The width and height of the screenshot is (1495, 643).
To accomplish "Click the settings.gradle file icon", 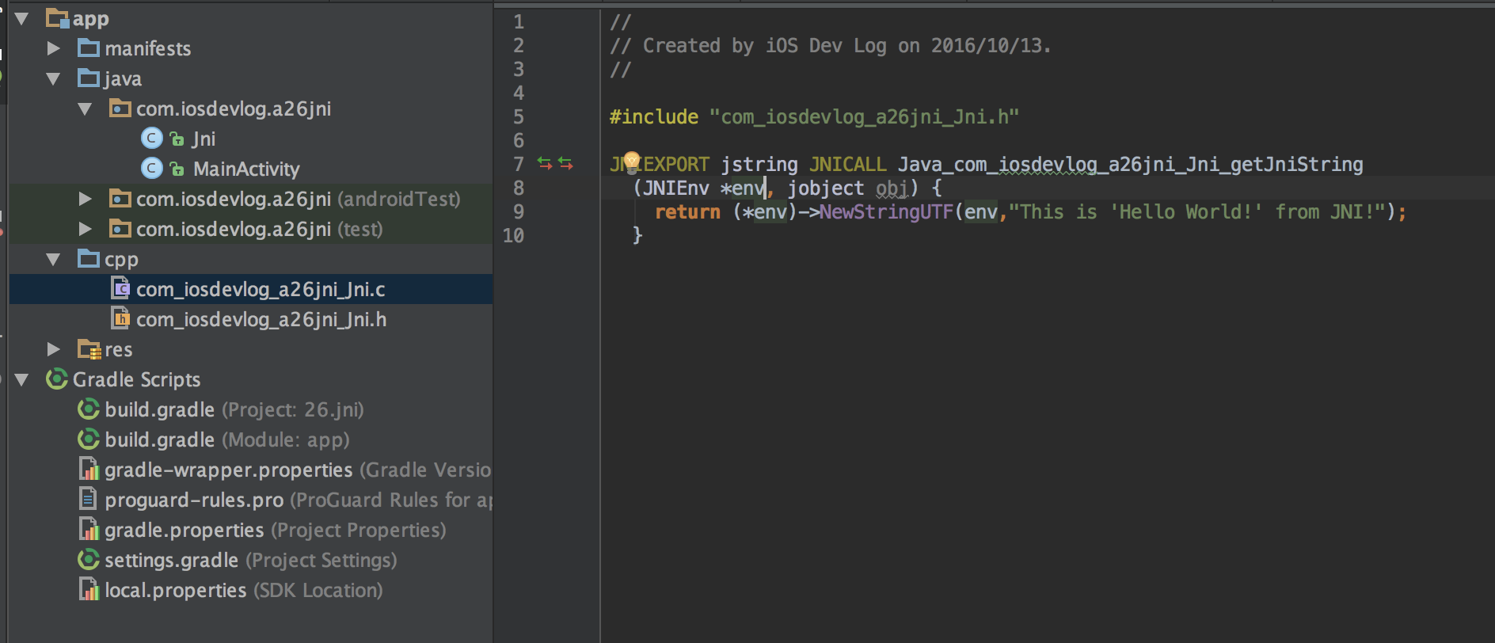I will 89,560.
